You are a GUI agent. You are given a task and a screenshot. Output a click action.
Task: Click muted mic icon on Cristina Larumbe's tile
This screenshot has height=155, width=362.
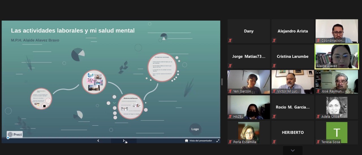[x=274, y=66]
